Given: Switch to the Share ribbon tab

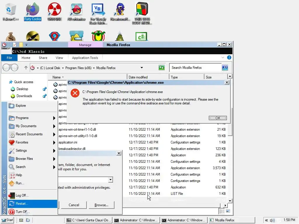Looking at the screenshot, I should (x=43, y=58).
